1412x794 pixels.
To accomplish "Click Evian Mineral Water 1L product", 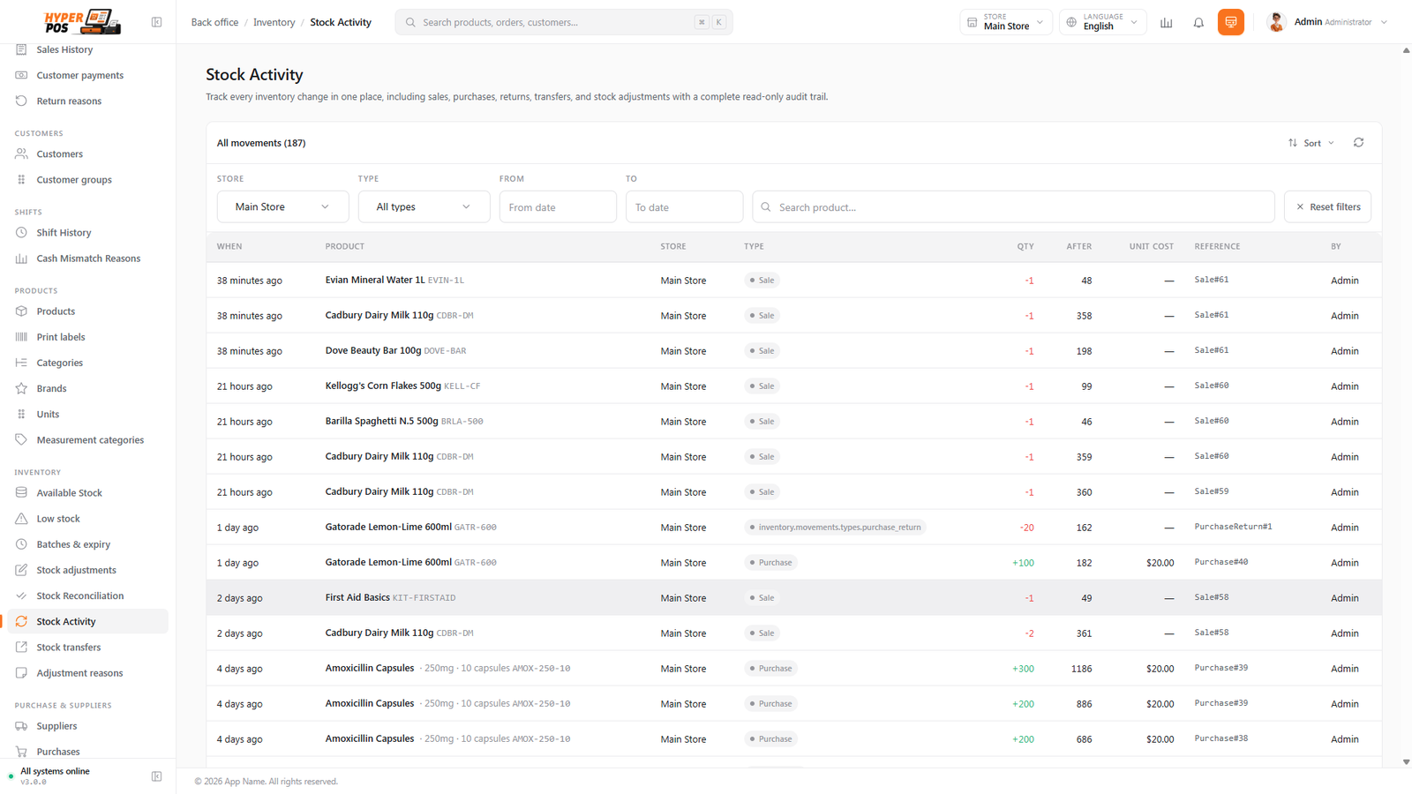I will (x=374, y=280).
